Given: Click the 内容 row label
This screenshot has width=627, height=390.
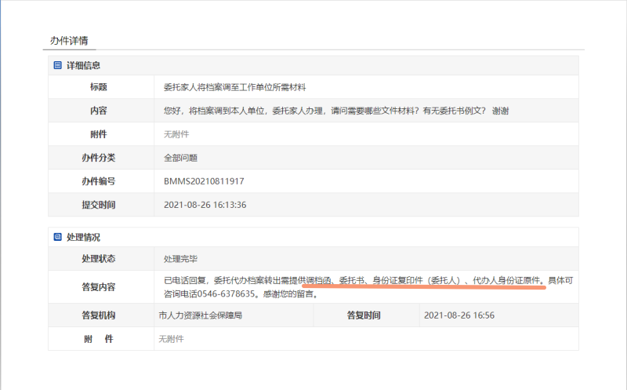Looking at the screenshot, I should tap(99, 111).
